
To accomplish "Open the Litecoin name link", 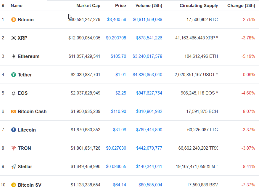I will 27,130.
